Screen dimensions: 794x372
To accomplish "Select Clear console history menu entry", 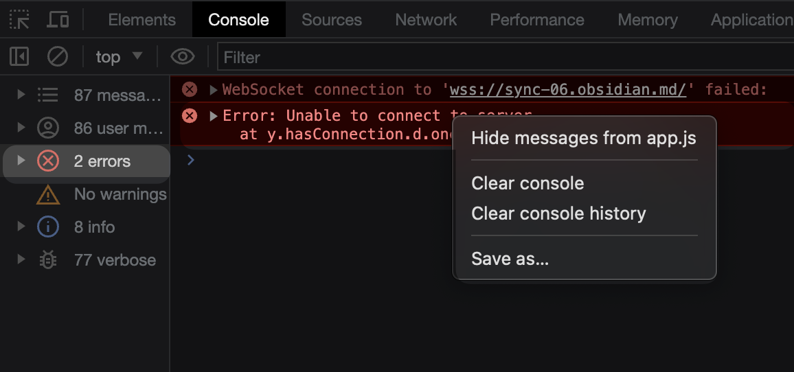I will click(558, 213).
